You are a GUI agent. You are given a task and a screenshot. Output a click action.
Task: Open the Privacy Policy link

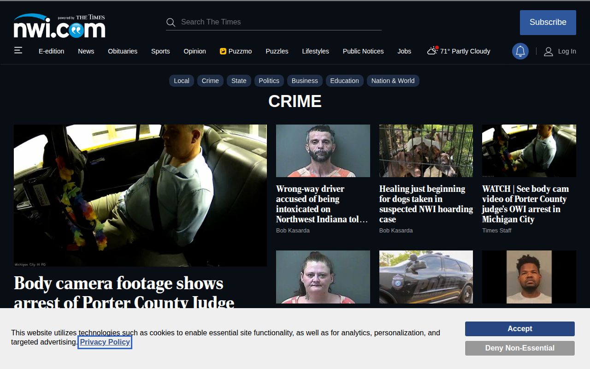[105, 342]
